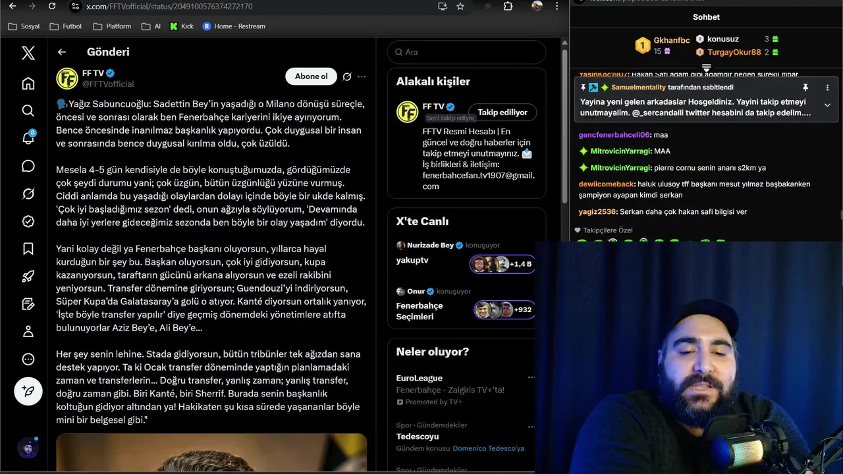
Task: Open Chrome extensions puzzle icon
Action: 508,6
